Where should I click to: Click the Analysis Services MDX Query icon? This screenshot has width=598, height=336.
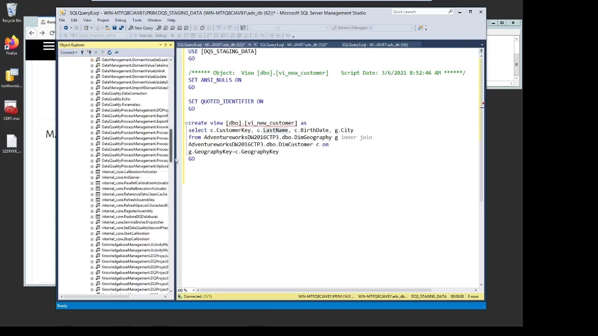[165, 28]
